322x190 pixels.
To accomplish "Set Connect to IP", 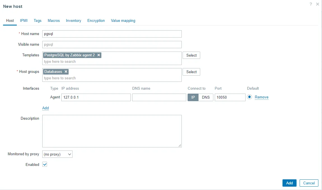I will pos(193,97).
